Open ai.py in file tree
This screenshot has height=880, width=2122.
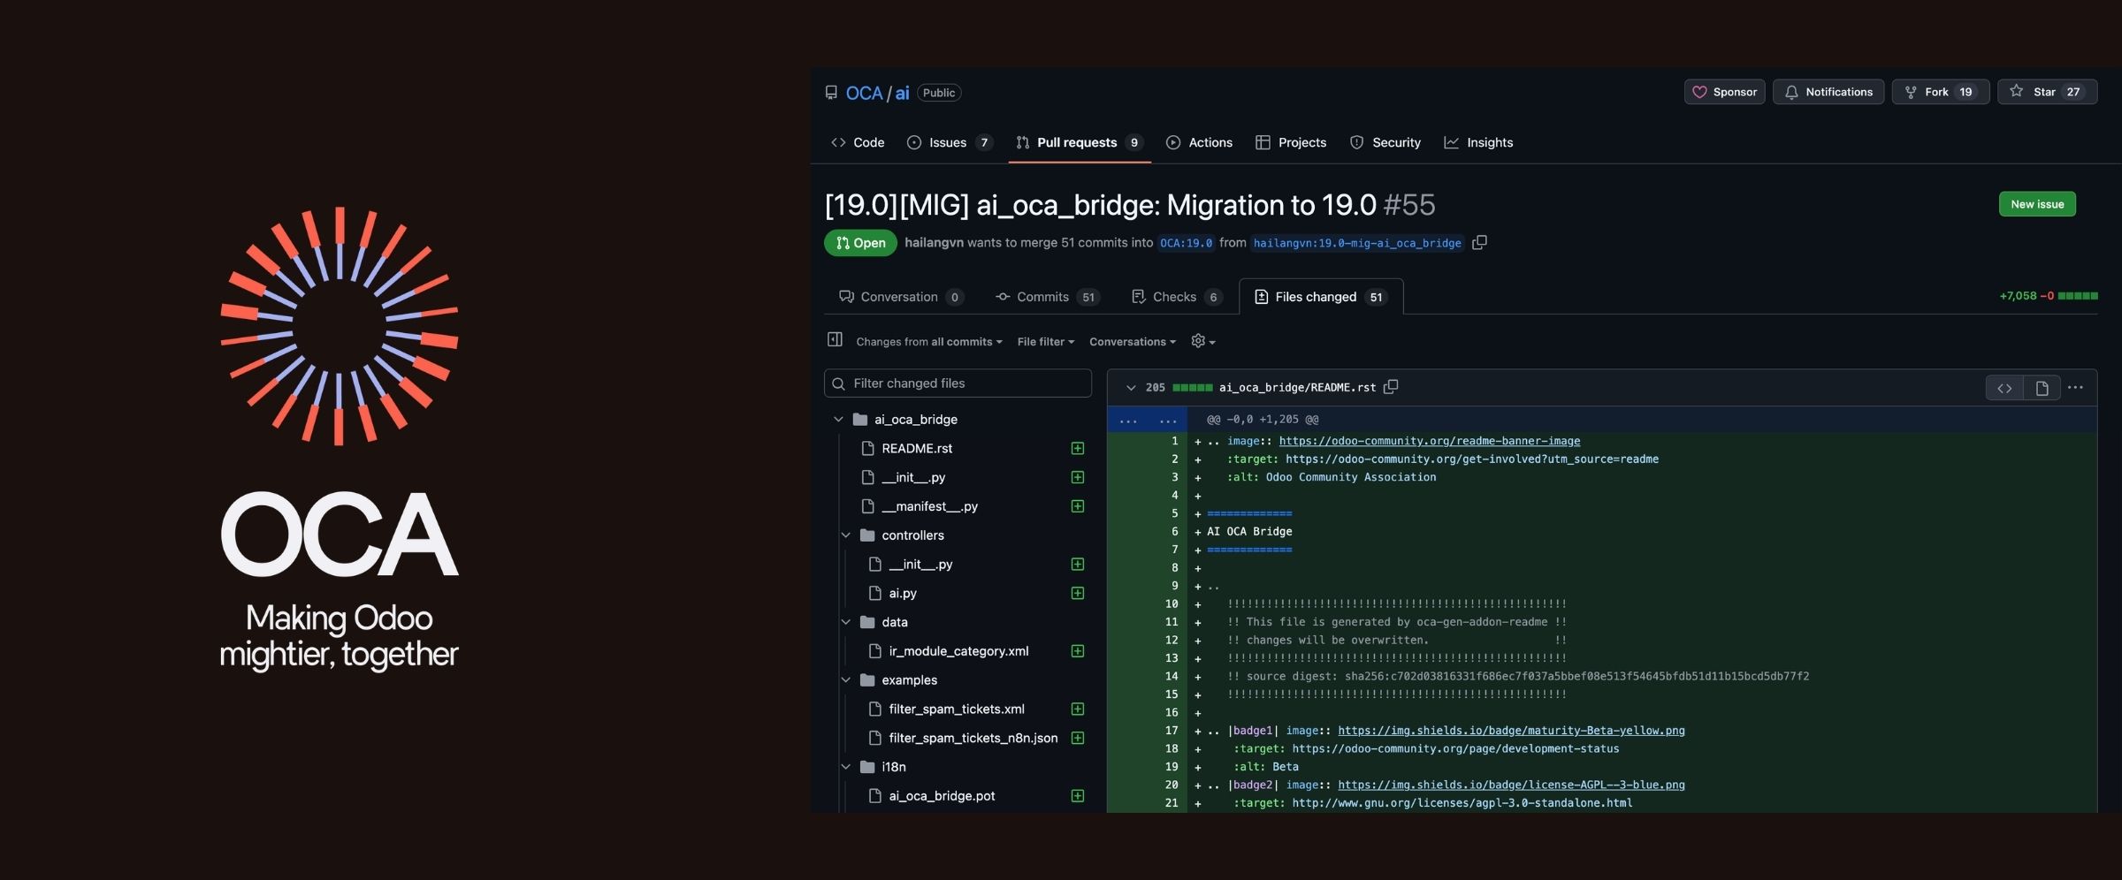[x=903, y=594]
